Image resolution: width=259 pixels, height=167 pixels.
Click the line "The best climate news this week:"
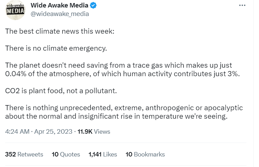(60, 31)
